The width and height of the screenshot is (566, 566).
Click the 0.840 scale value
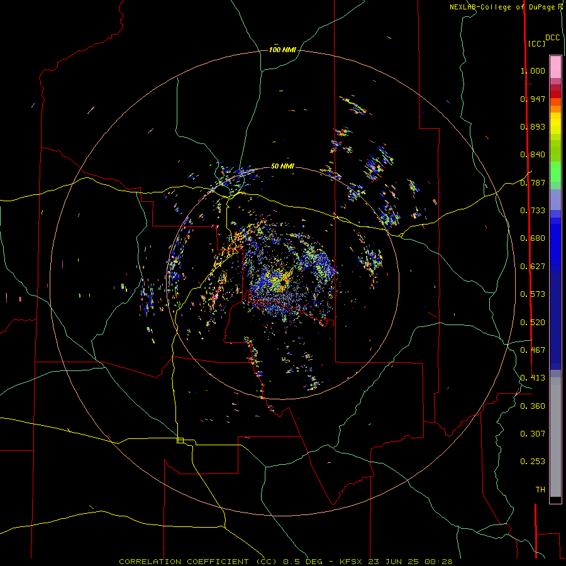coord(533,155)
